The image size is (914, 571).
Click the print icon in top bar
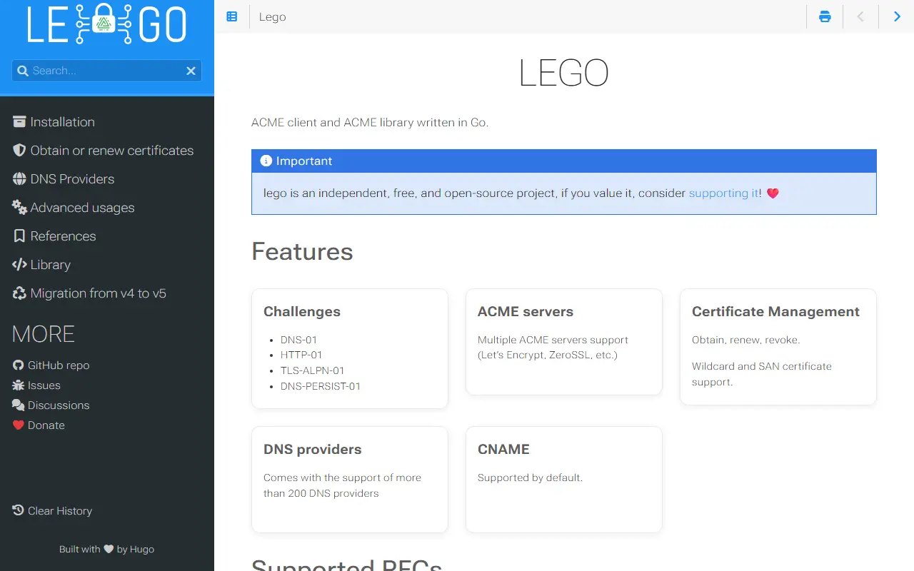point(825,16)
